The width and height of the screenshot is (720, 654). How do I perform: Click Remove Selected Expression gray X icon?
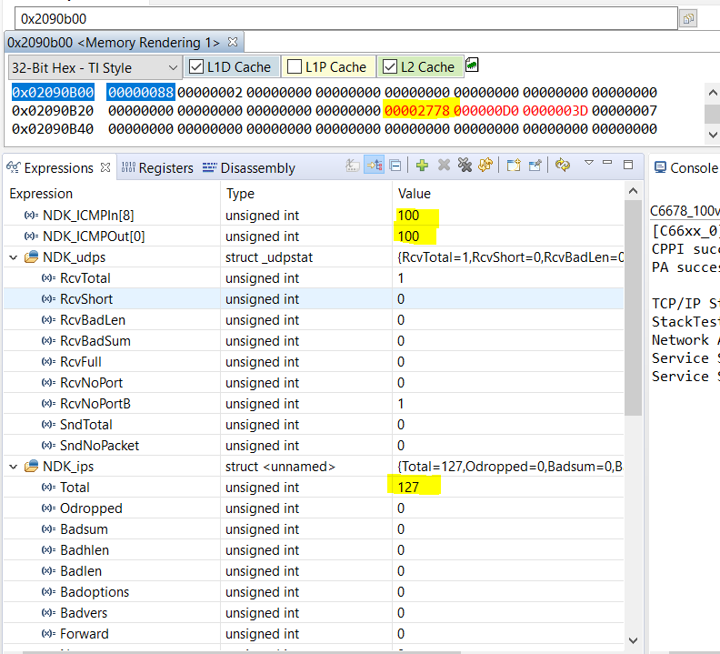[x=444, y=165]
